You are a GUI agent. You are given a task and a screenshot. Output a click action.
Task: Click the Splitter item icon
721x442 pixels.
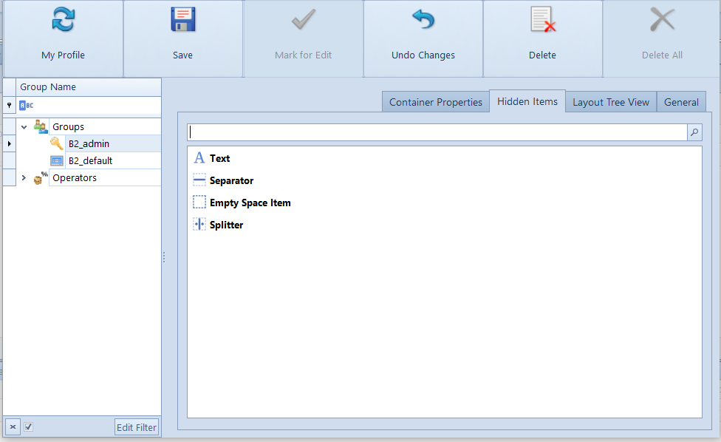(x=199, y=224)
